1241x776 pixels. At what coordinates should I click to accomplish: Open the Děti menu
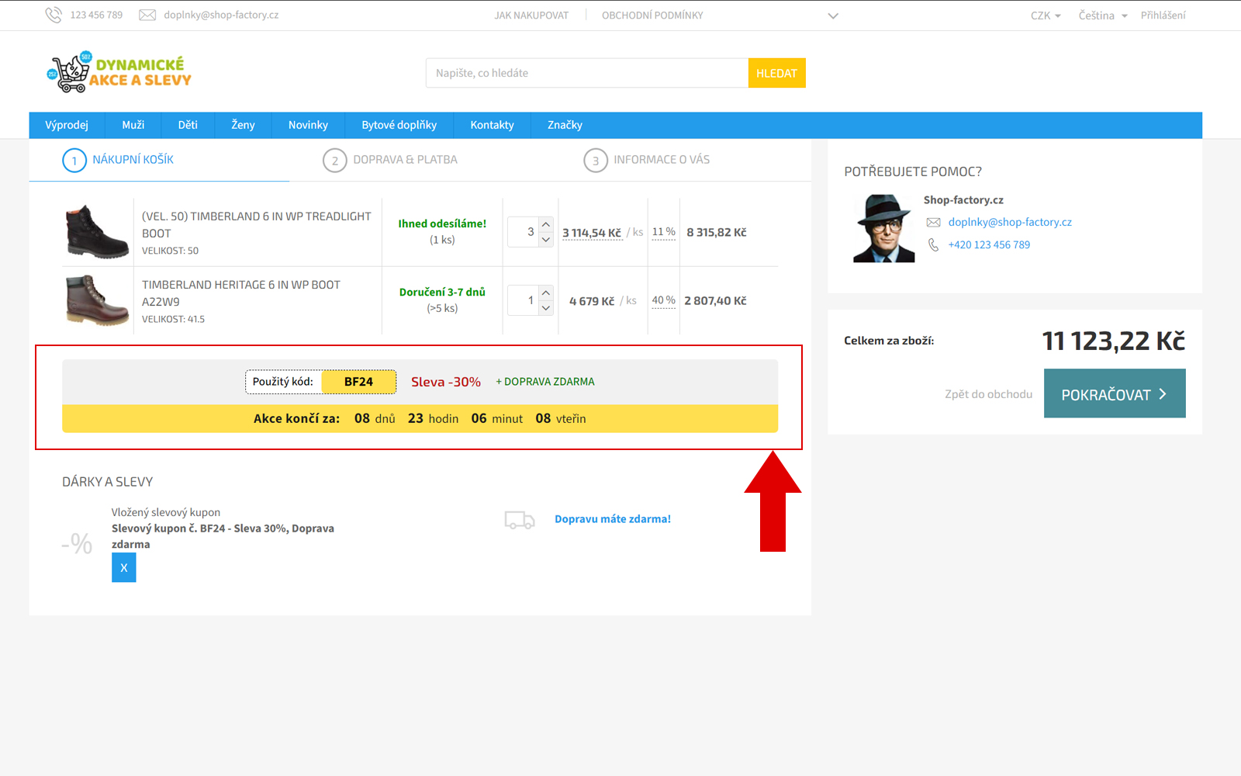(x=188, y=125)
